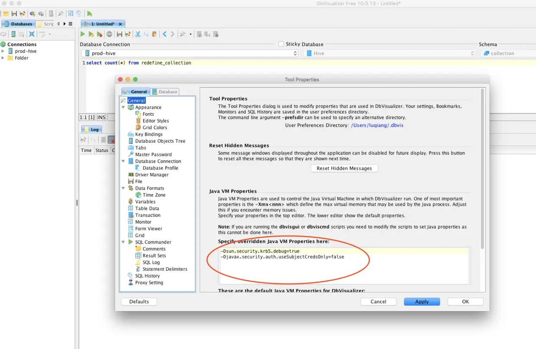Click the connect all databases icon in main toolbar
This screenshot has height=349, width=536.
click(32, 14)
